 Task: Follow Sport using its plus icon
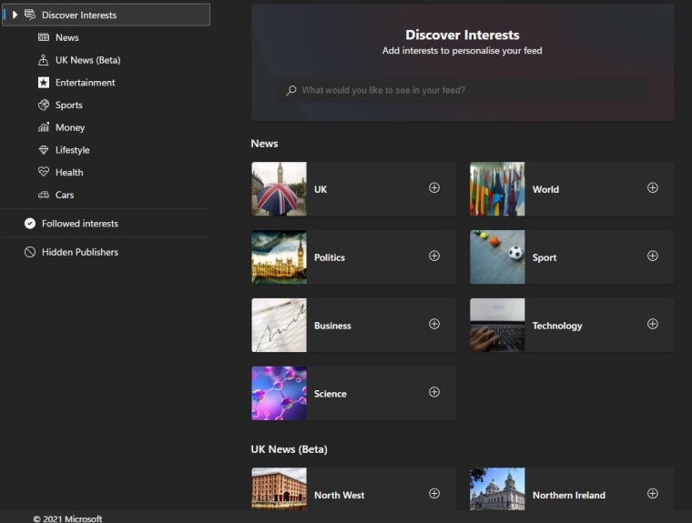click(x=653, y=256)
